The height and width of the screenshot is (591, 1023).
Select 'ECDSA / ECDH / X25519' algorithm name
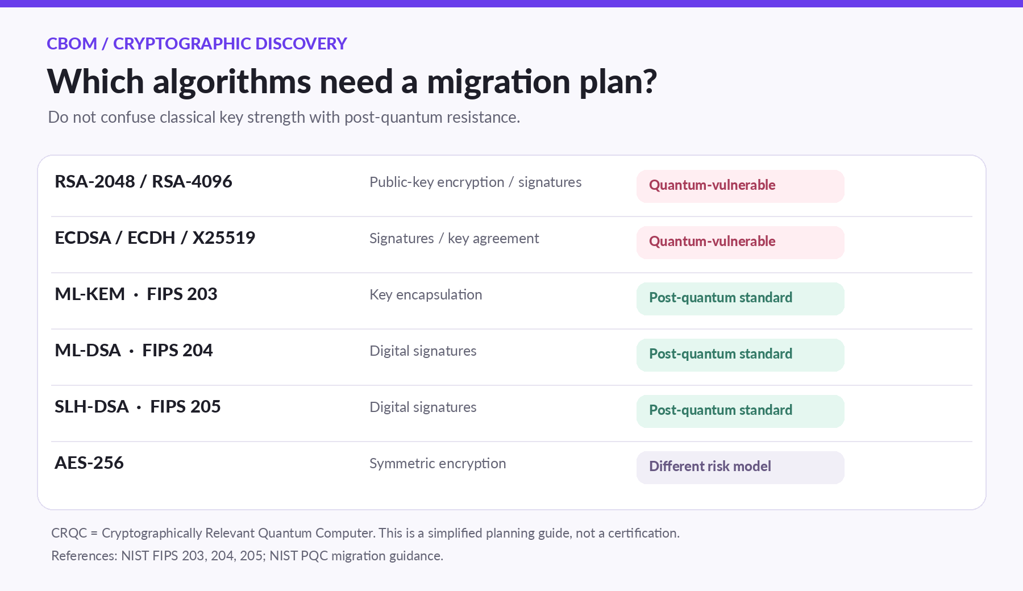tap(155, 238)
